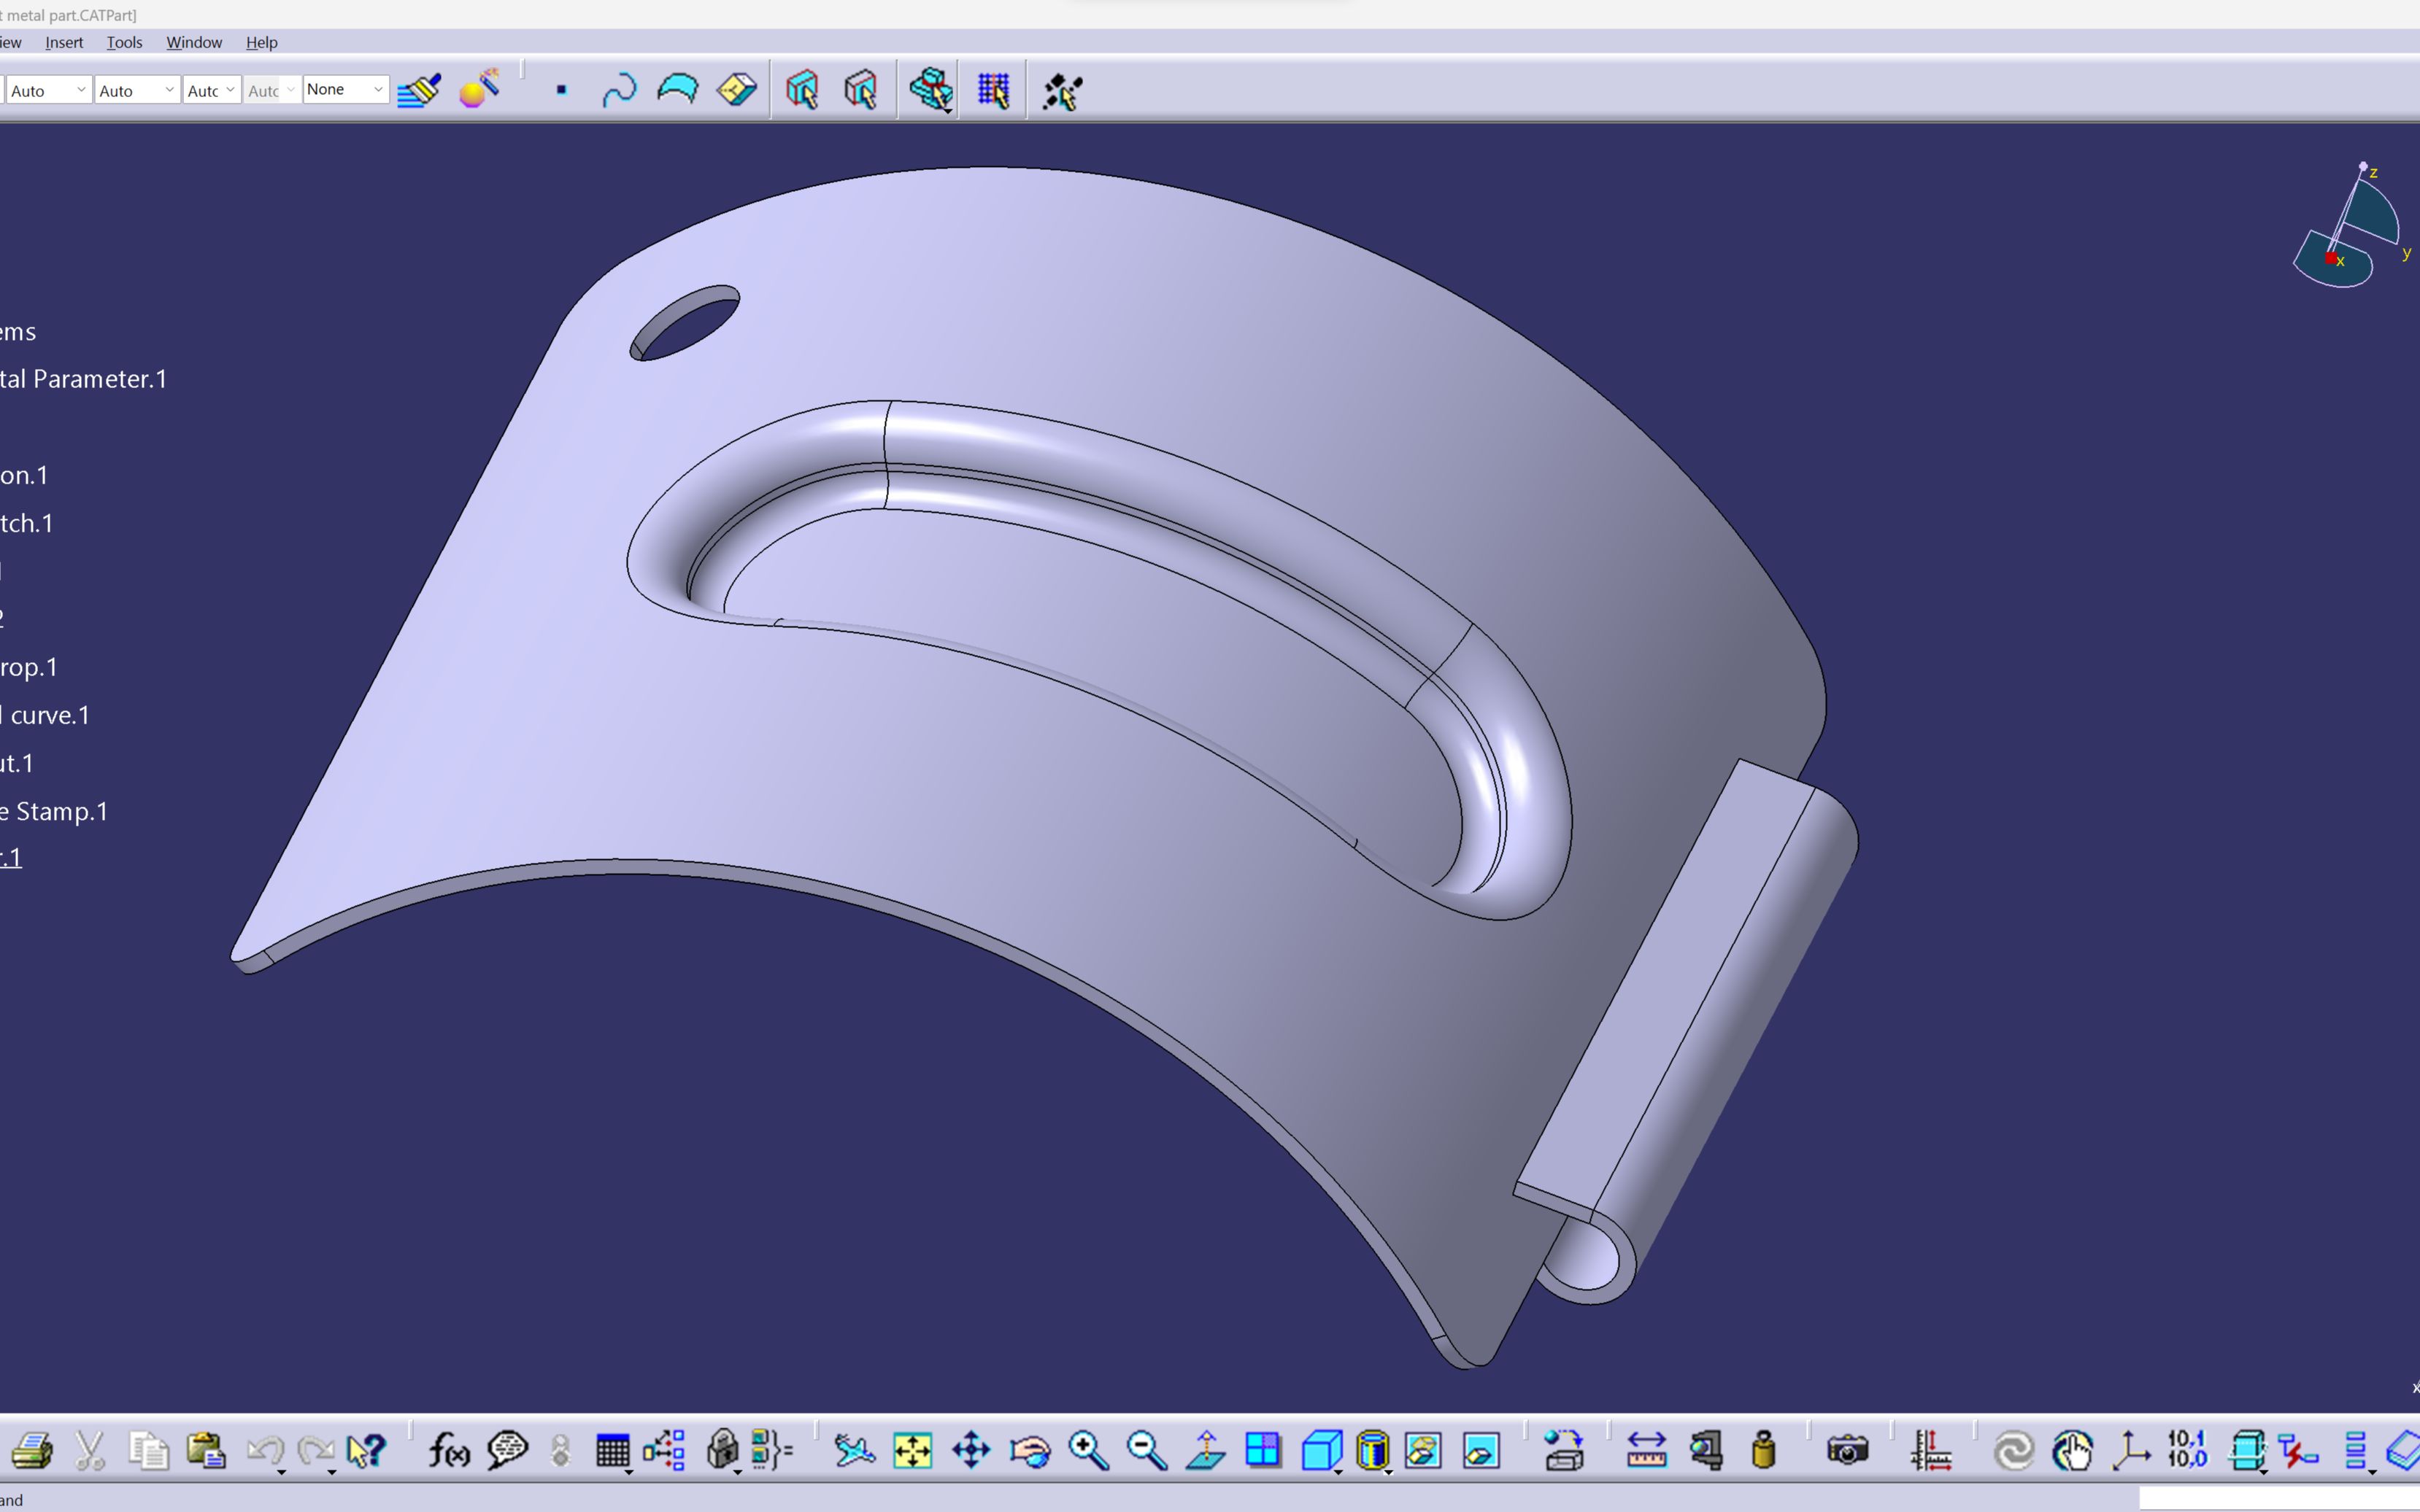
Task: Swap visible space icon
Action: [1481, 1450]
